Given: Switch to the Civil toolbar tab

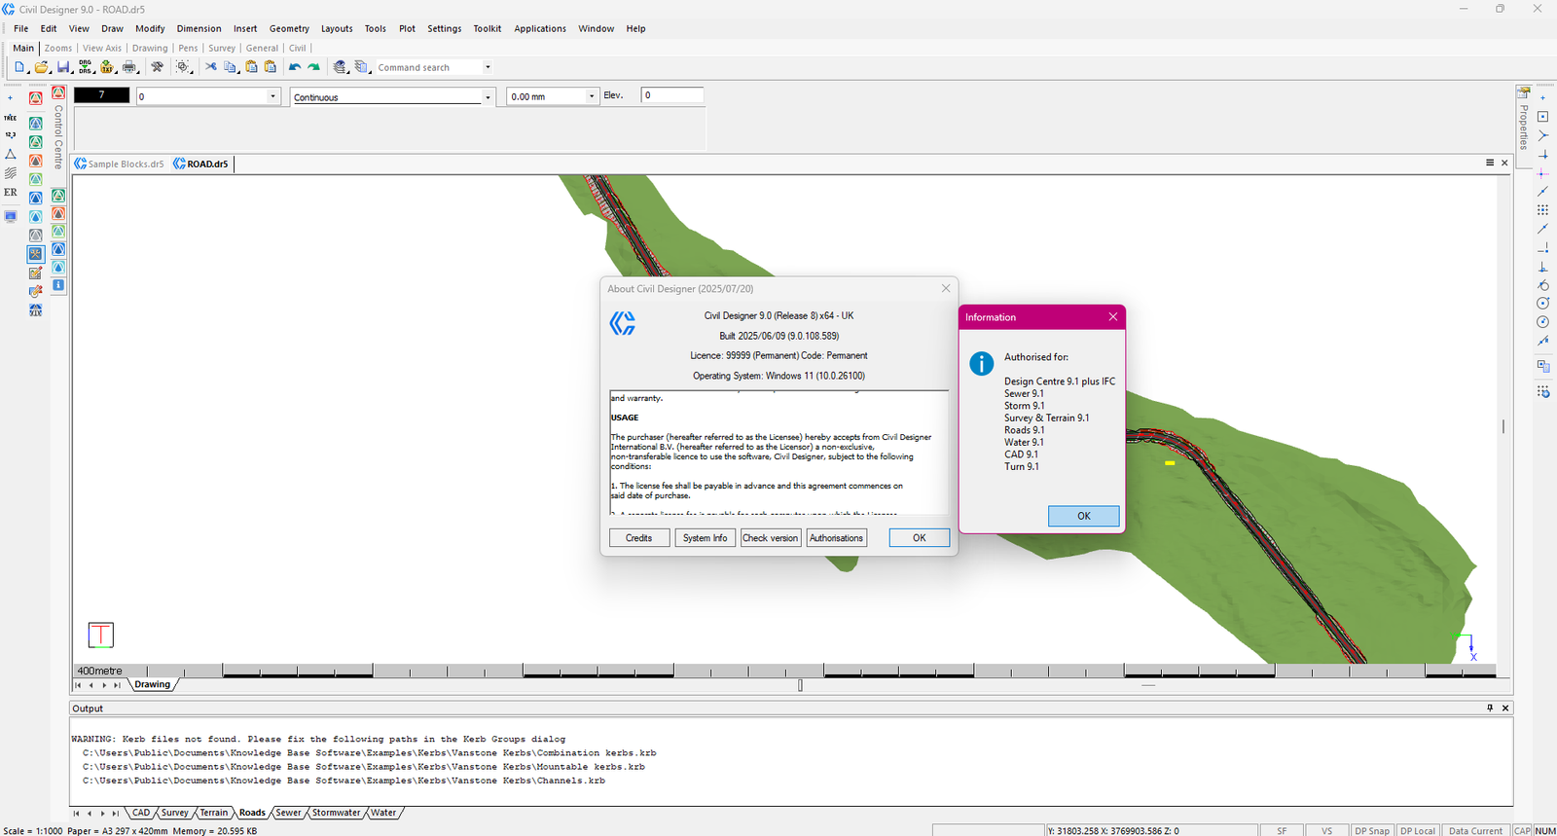Looking at the screenshot, I should [x=298, y=48].
